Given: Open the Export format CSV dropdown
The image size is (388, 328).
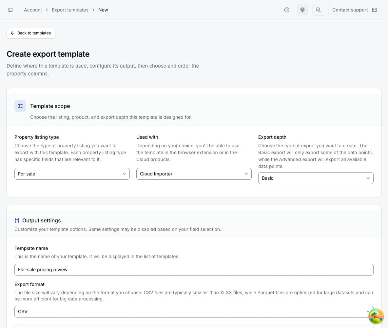Looking at the screenshot, I should pyautogui.click(x=194, y=312).
